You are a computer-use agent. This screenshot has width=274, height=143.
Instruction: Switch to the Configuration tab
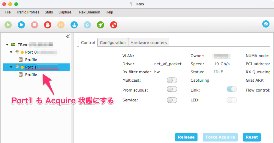tap(113, 42)
